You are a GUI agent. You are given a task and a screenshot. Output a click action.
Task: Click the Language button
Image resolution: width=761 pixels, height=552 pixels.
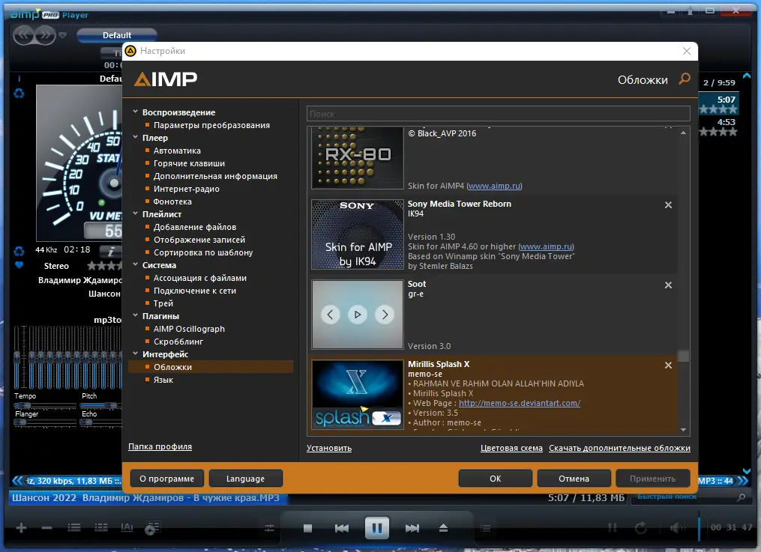click(246, 479)
